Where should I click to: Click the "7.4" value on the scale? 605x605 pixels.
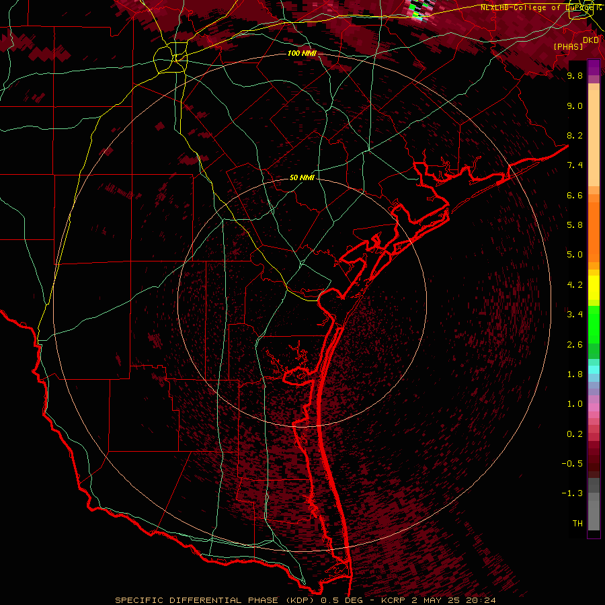[575, 165]
